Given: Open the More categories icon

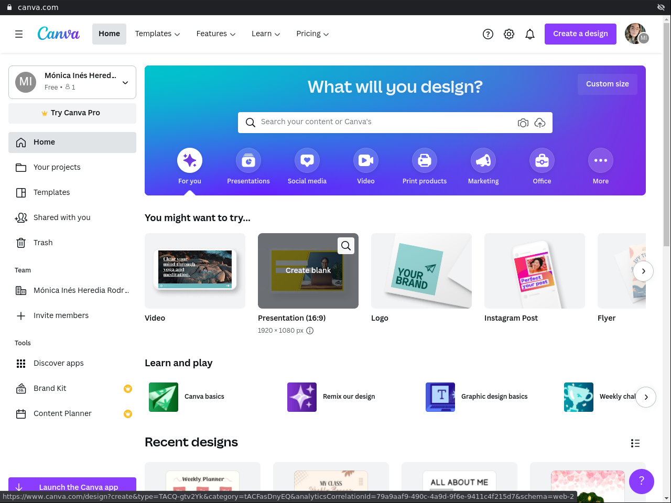Looking at the screenshot, I should point(601,160).
